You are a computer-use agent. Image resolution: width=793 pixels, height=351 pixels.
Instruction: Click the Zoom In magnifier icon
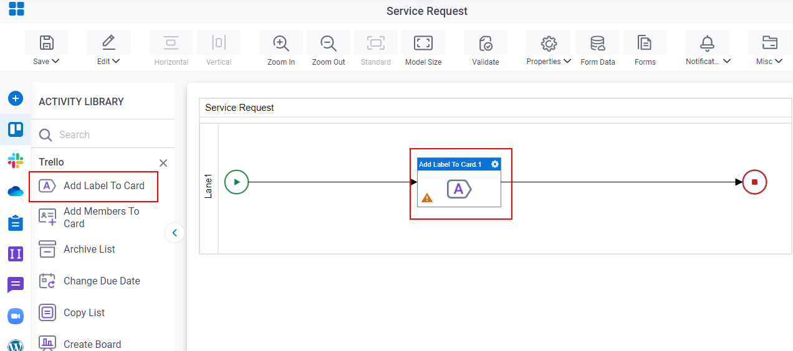pyautogui.click(x=281, y=42)
